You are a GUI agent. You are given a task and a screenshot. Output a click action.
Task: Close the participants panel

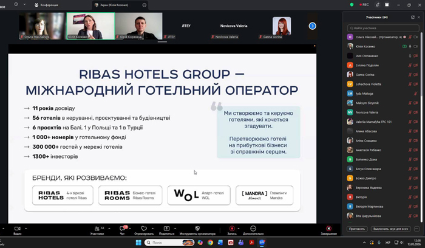(418, 17)
